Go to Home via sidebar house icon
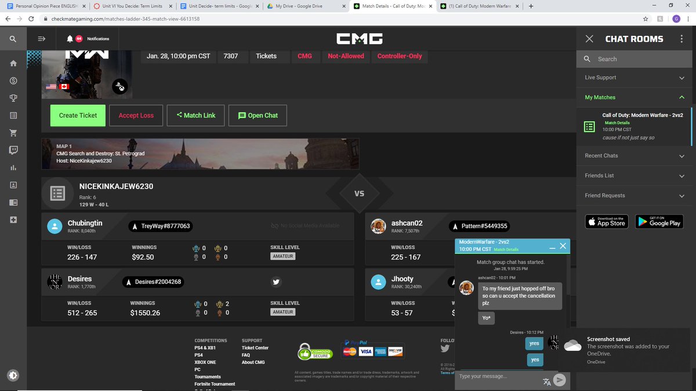Viewport: 696px width, 391px height. [13, 63]
